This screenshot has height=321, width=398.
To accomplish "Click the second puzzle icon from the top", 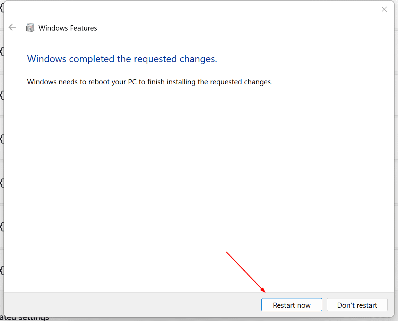I will pyautogui.click(x=1, y=51).
